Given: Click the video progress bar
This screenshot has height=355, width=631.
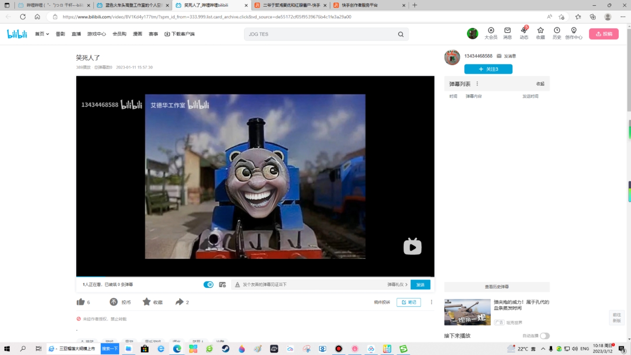Looking at the screenshot, I should click(x=255, y=277).
